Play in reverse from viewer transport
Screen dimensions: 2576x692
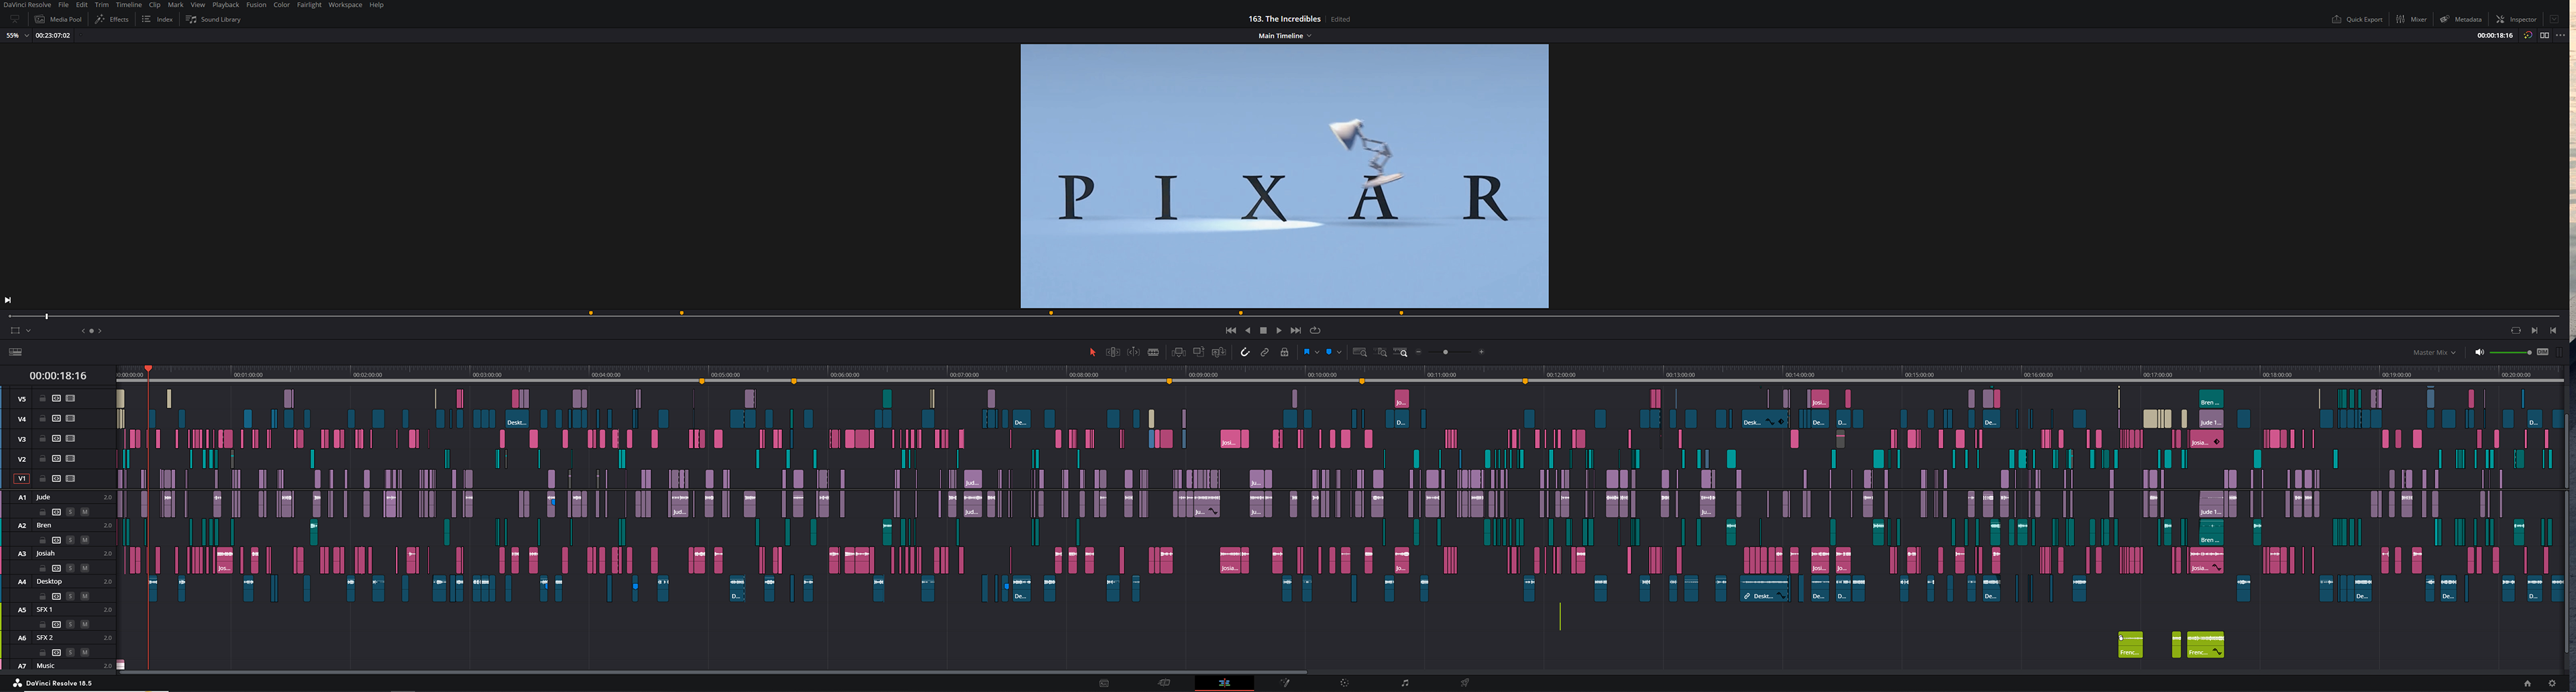point(1247,330)
